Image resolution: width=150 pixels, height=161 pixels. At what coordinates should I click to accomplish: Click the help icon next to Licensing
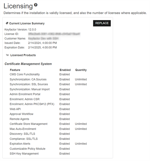pos(36,5)
